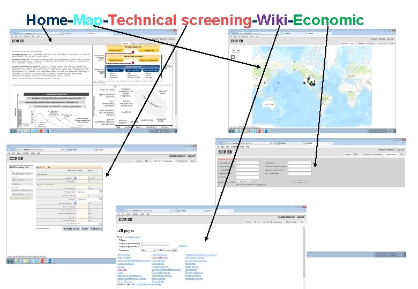Click the Polymer item in screening sidebar
The height and width of the screenshot is (289, 418).
coord(23,184)
